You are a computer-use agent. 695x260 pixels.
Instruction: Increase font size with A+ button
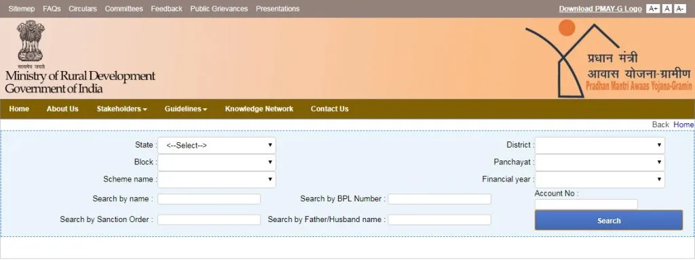point(652,9)
